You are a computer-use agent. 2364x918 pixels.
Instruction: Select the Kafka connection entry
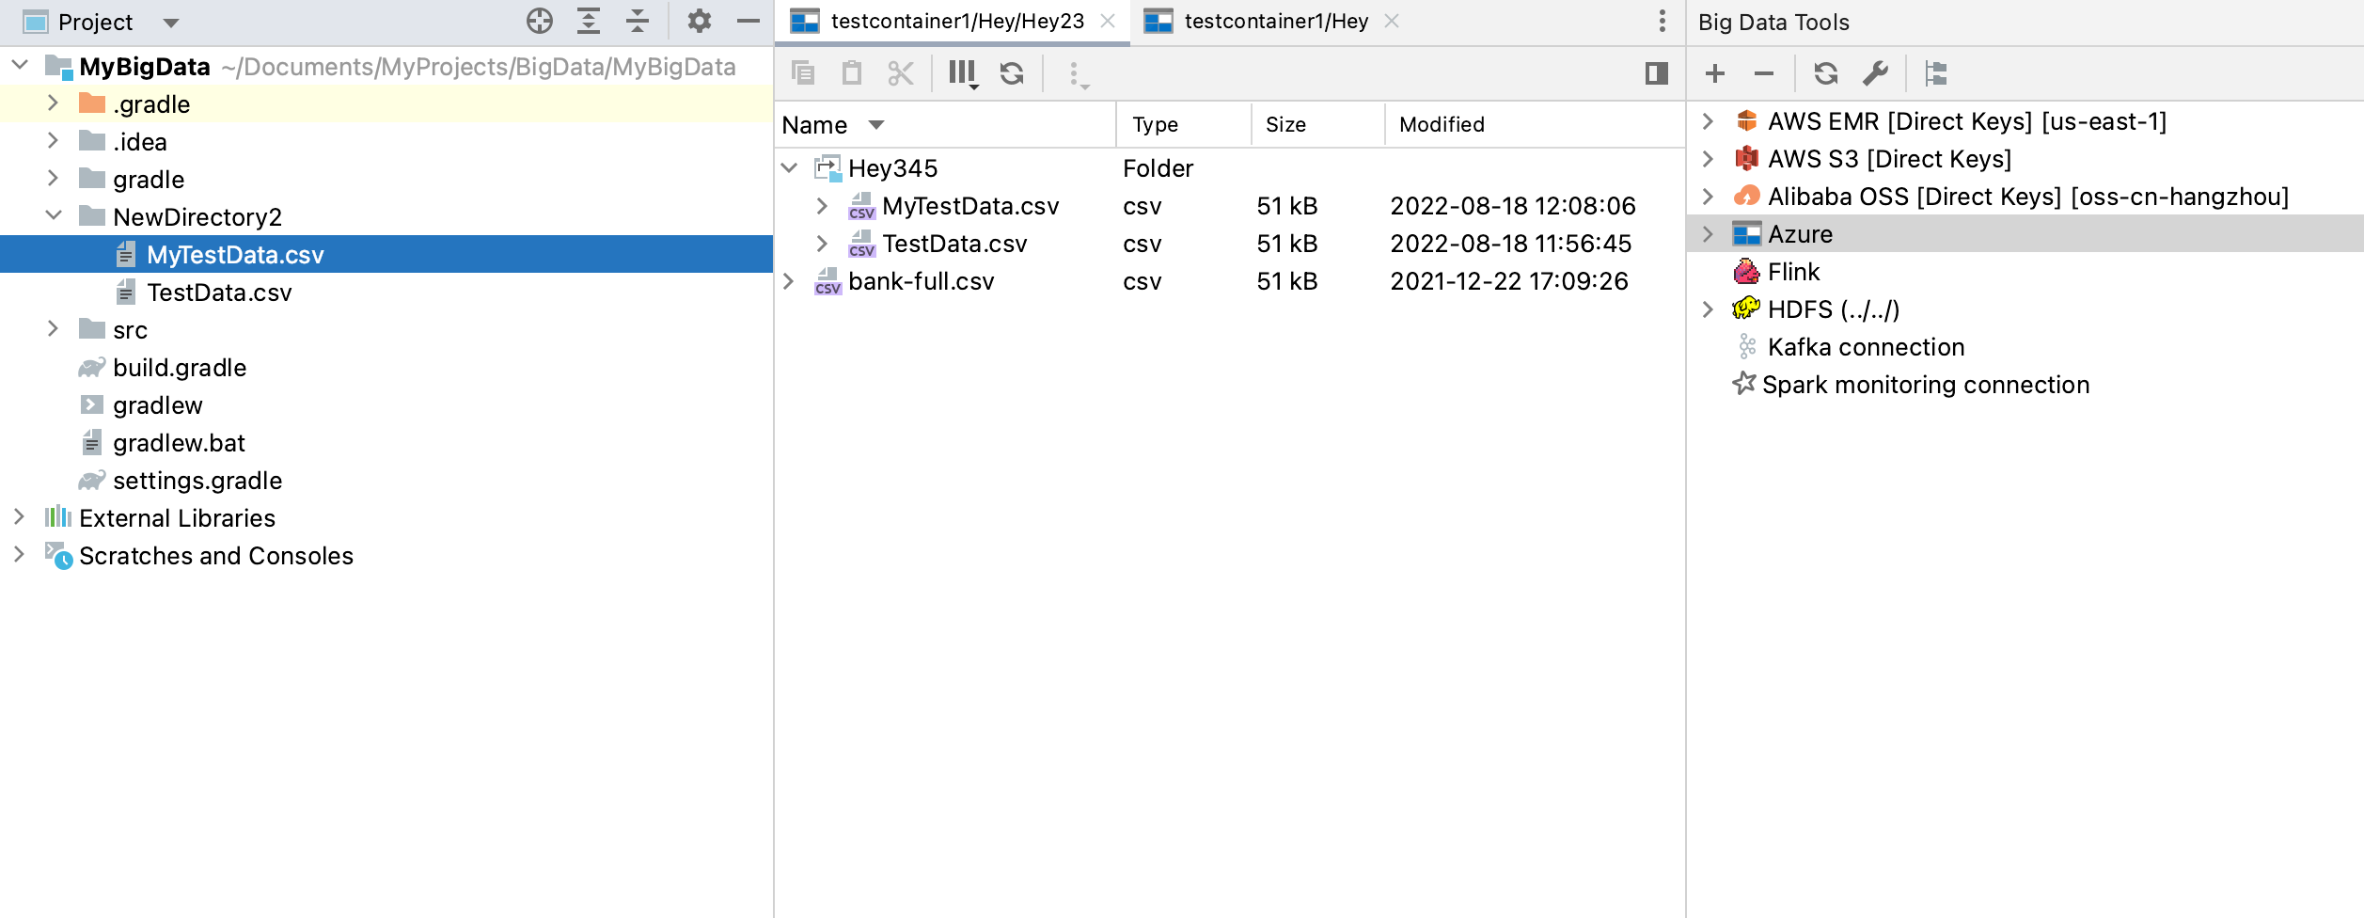point(1865,346)
